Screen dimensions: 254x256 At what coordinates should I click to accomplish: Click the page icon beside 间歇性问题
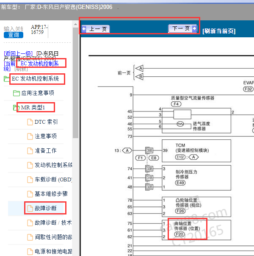point(30,237)
